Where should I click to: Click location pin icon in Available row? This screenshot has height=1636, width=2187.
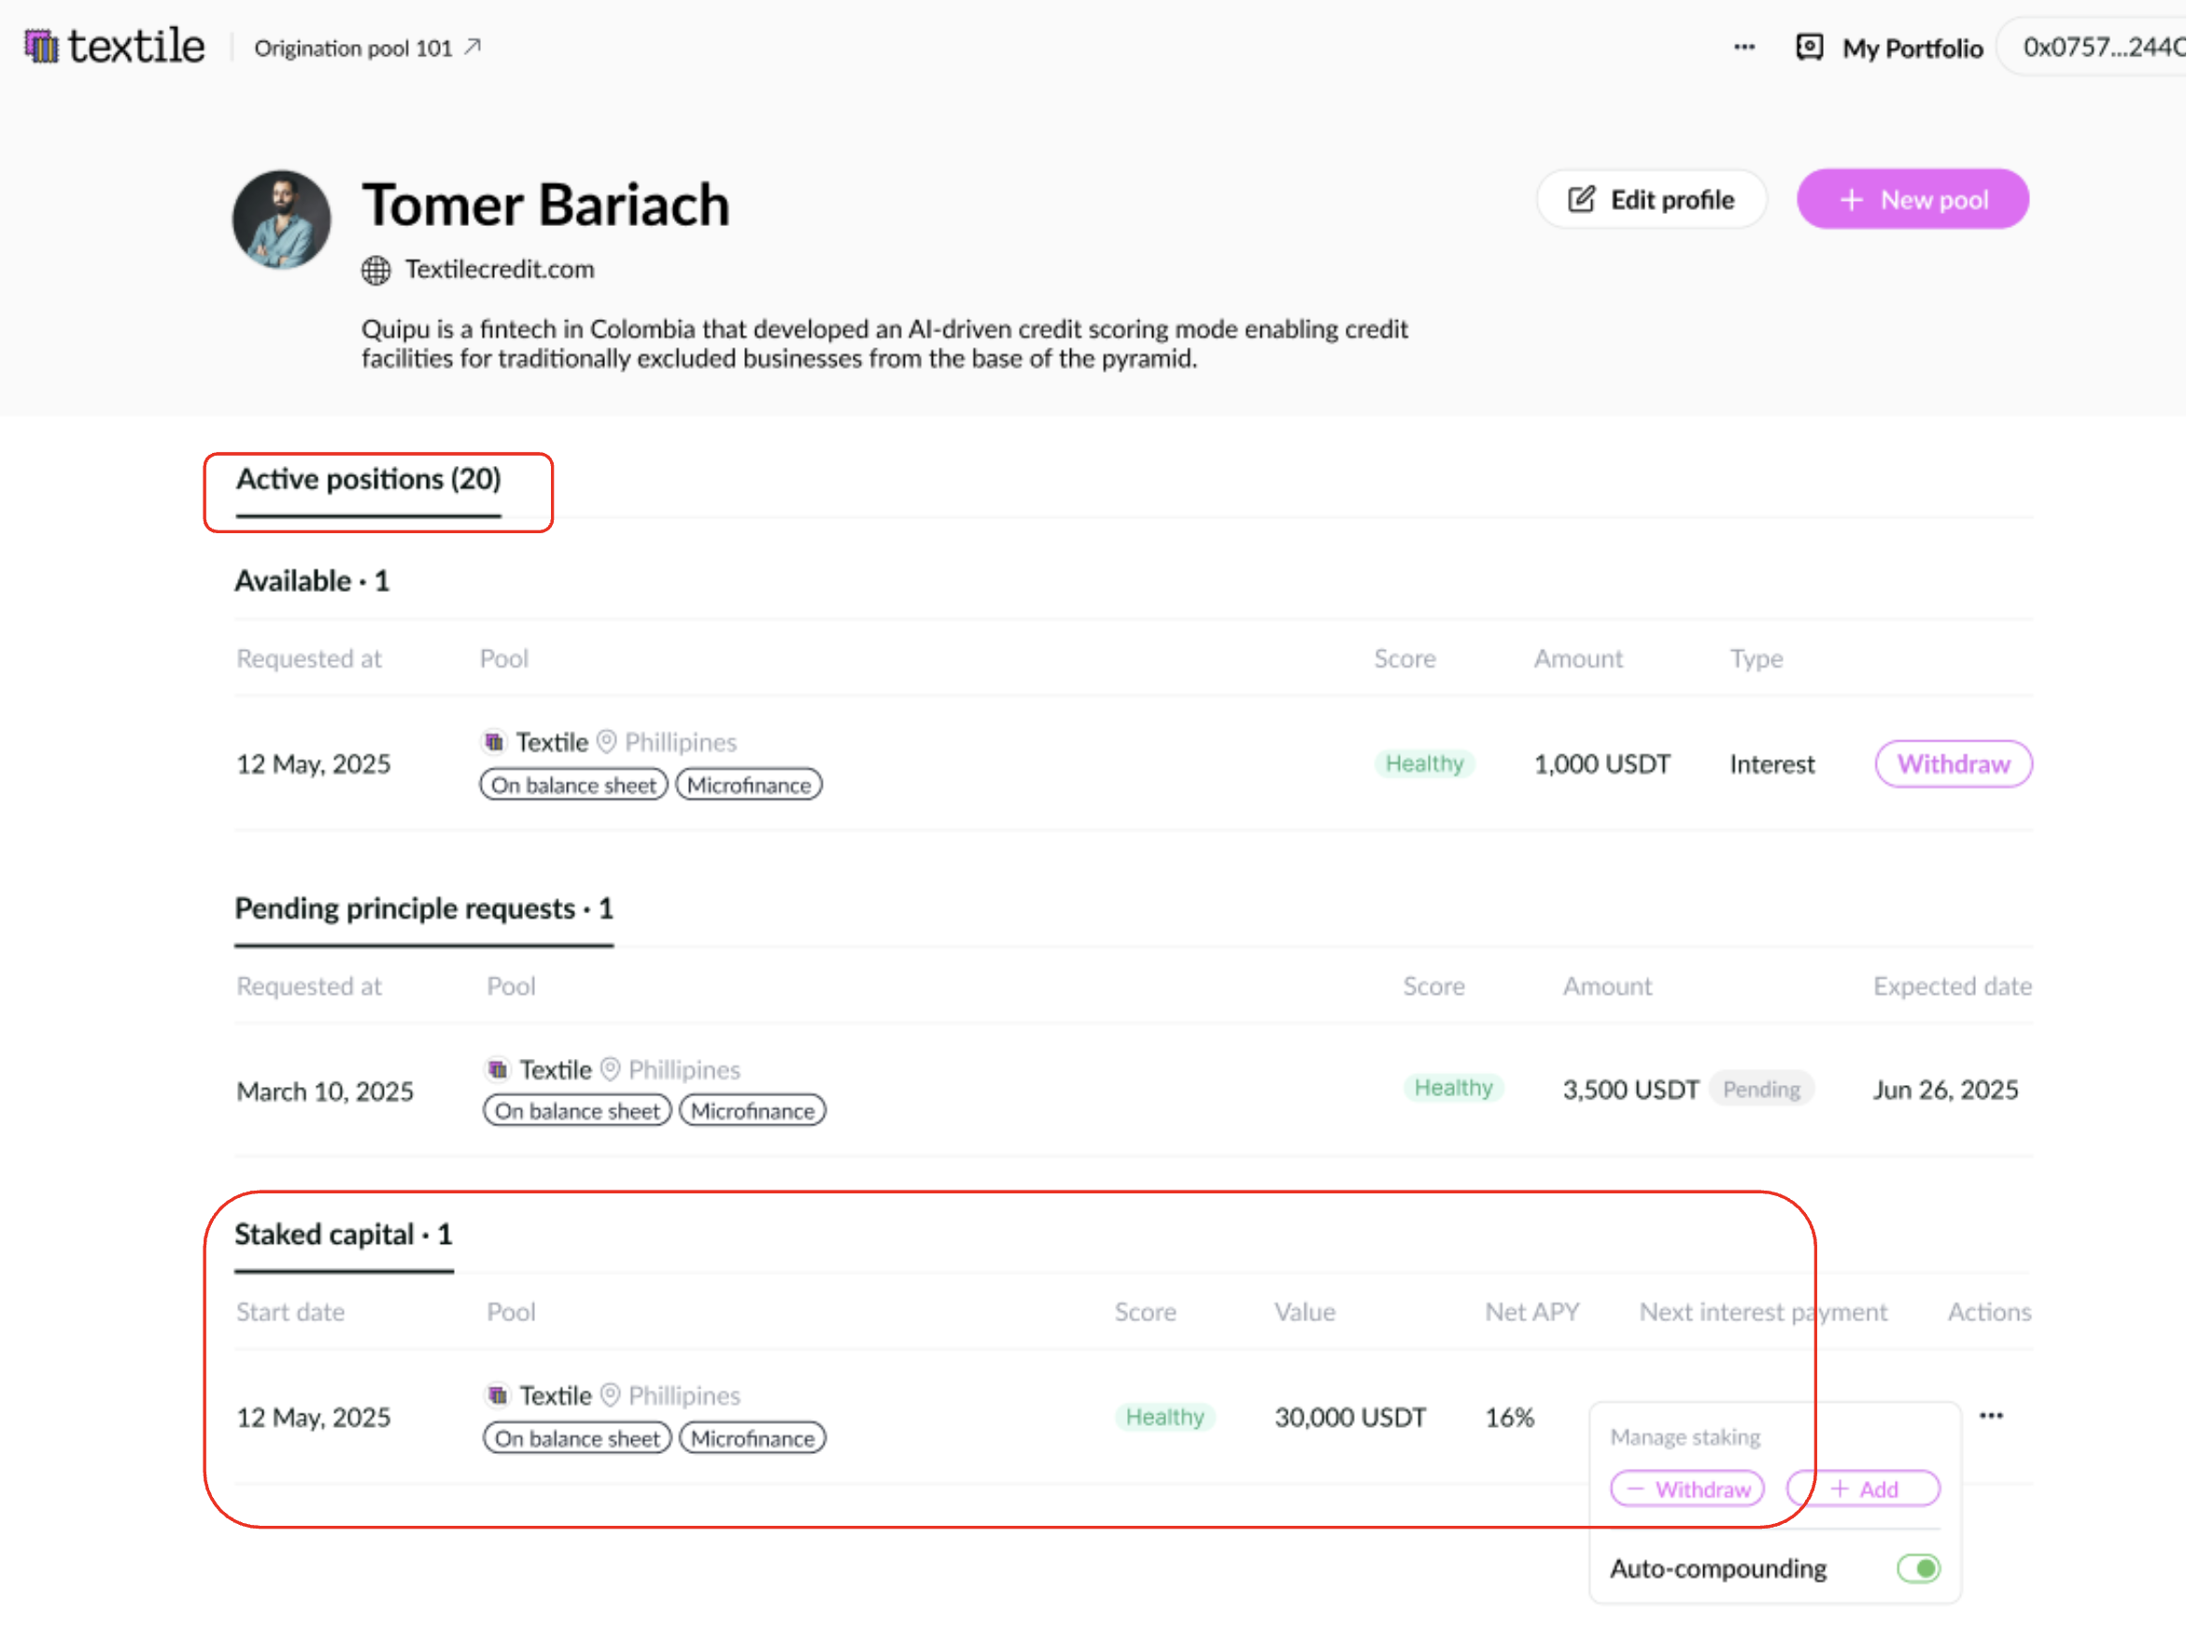coord(607,741)
